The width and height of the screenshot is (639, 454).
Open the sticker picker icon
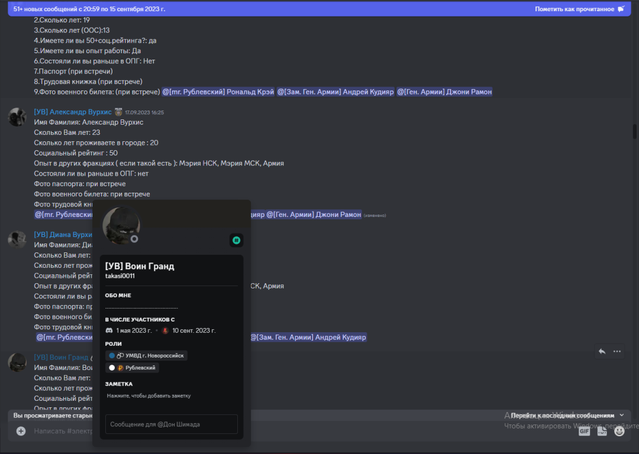point(602,431)
